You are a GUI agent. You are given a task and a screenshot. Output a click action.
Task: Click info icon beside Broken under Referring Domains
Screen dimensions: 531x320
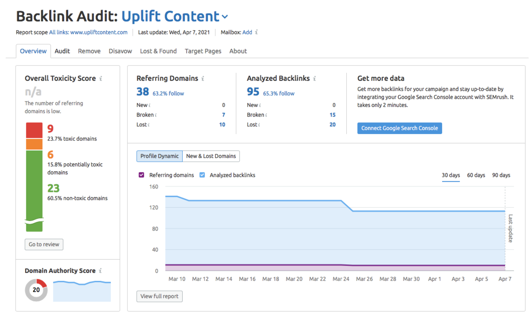pyautogui.click(x=156, y=115)
